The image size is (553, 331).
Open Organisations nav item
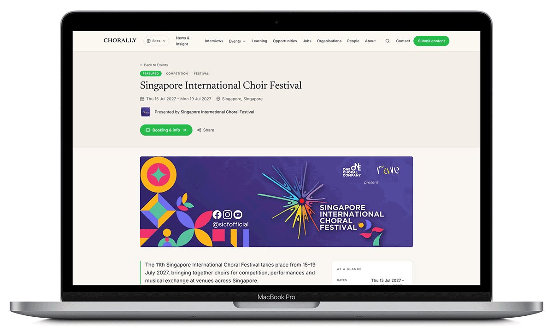(329, 41)
